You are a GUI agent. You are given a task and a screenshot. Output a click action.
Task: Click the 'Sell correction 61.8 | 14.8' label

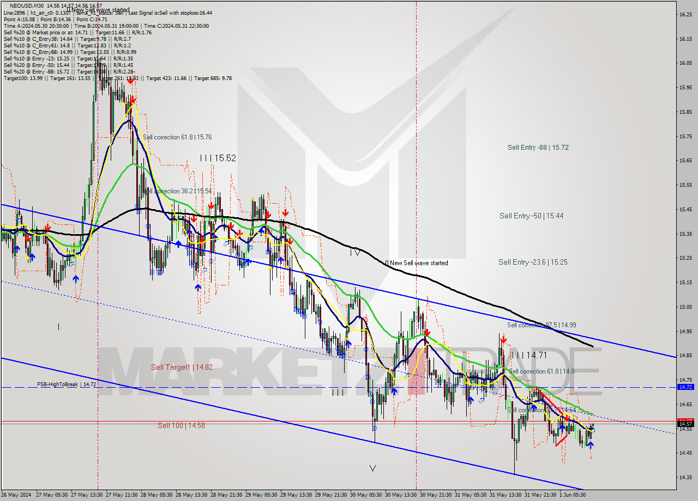pos(541,371)
